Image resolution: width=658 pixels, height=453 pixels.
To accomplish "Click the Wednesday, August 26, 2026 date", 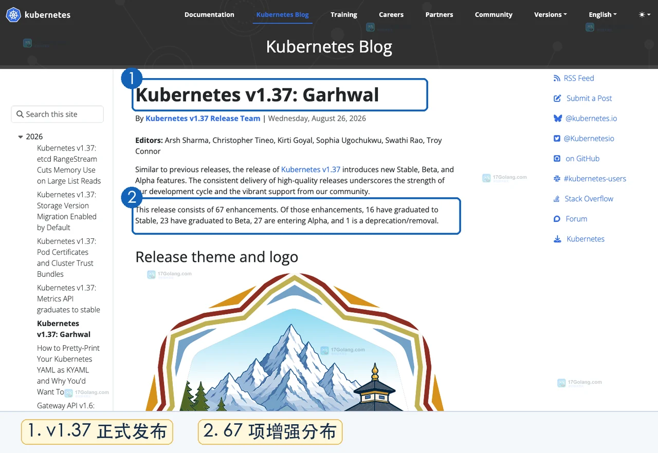I will (317, 119).
